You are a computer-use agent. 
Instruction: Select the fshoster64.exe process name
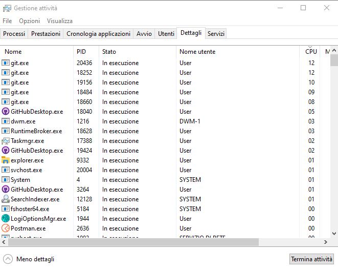(x=30, y=209)
